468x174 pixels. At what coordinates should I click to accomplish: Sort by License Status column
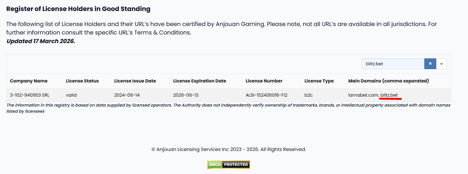tap(82, 81)
